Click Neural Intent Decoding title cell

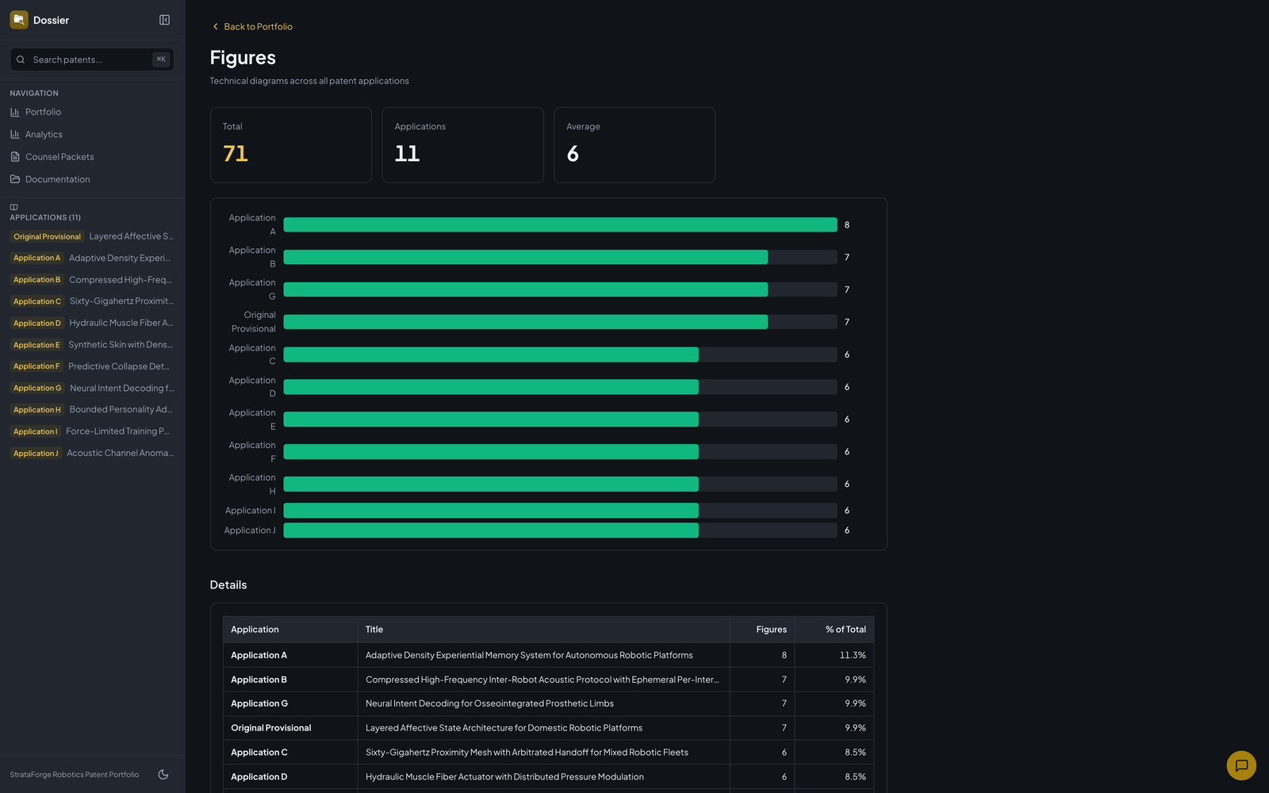[543, 703]
